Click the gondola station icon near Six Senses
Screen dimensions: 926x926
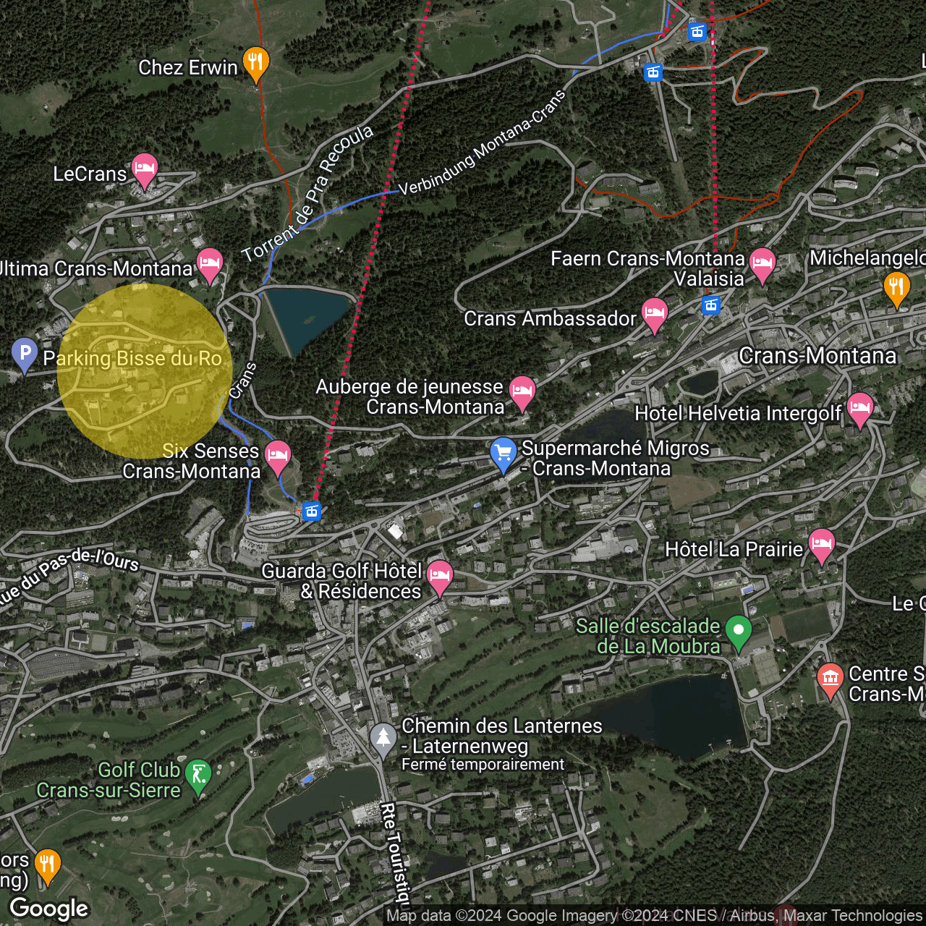coord(312,511)
